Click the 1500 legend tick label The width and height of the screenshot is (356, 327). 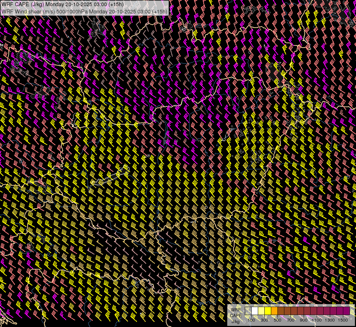pos(343,320)
